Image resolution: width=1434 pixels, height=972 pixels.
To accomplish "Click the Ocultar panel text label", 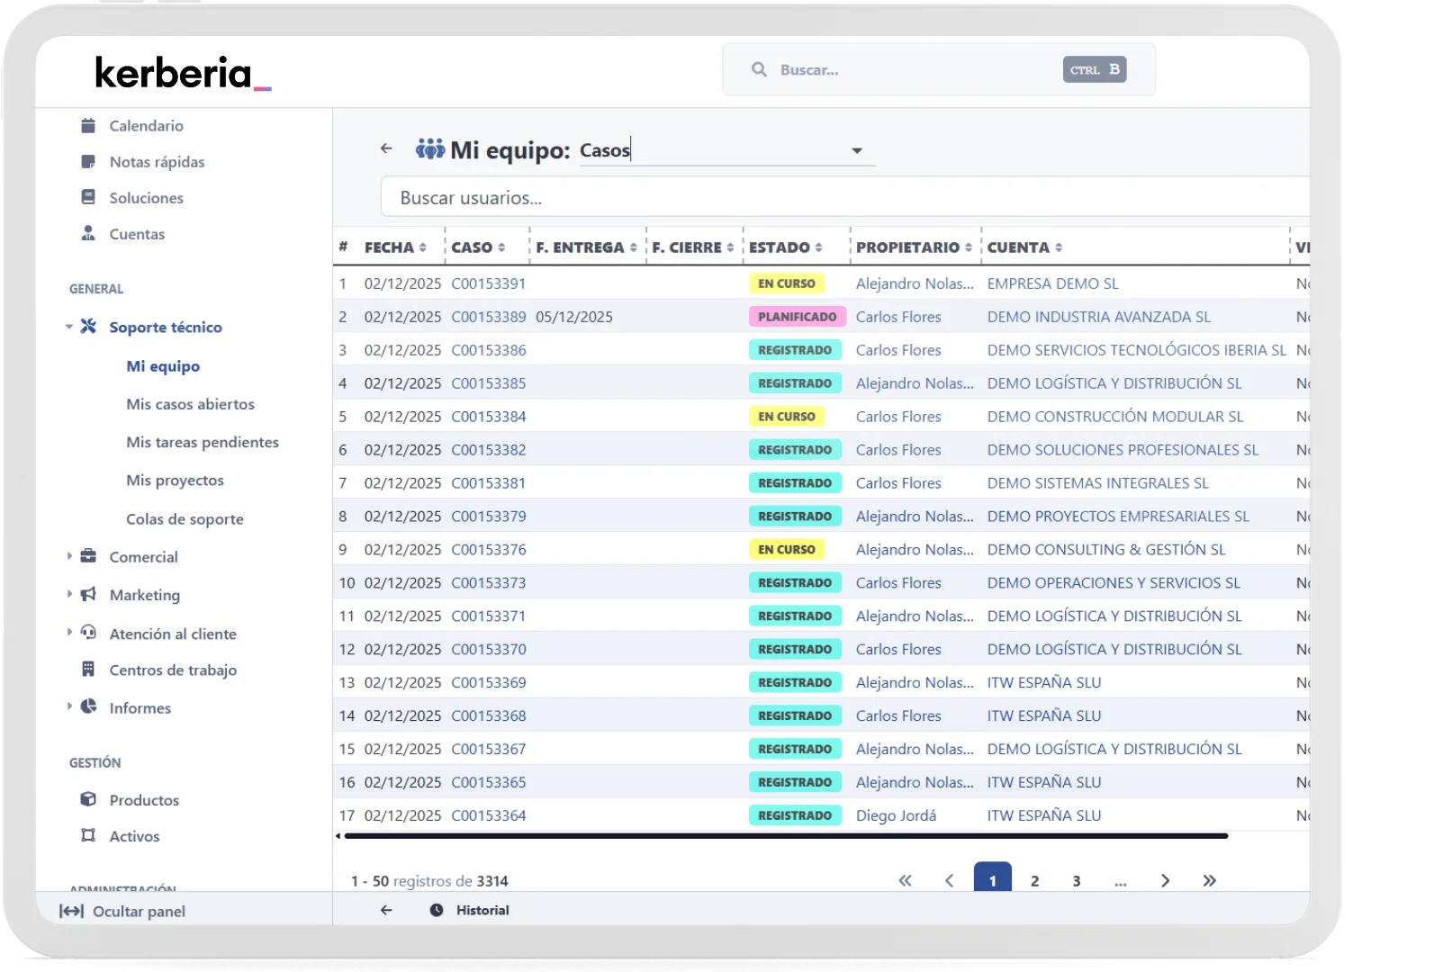I will tap(139, 911).
